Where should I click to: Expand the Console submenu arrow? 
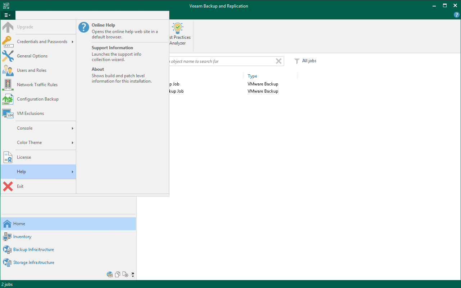tap(73, 128)
